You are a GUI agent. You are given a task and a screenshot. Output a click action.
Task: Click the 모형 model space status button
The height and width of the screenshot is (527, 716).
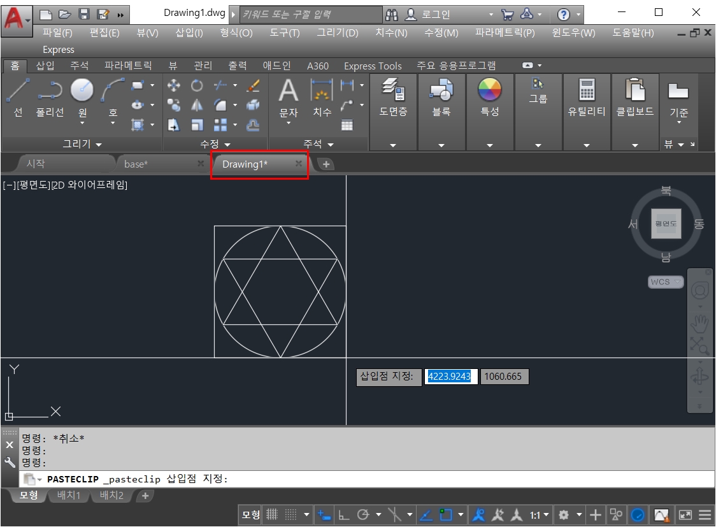250,515
